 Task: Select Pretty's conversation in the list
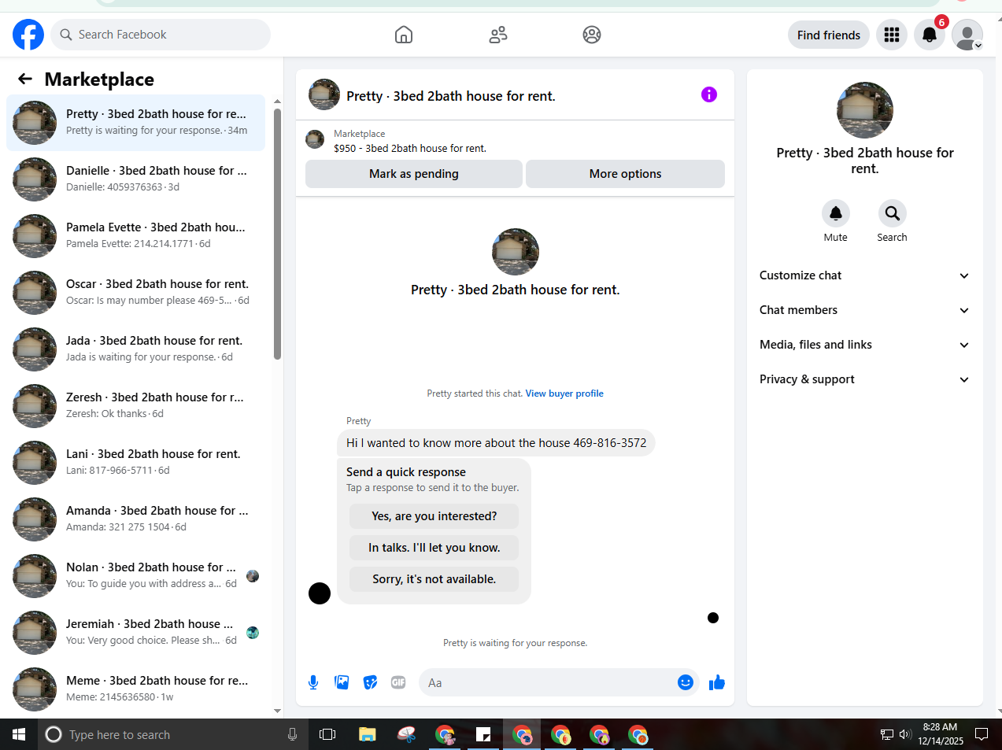135,122
